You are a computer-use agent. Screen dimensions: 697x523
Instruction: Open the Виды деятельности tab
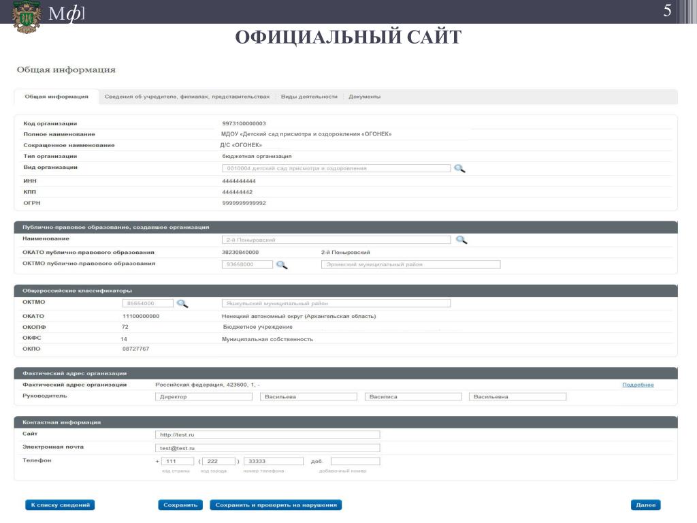309,97
